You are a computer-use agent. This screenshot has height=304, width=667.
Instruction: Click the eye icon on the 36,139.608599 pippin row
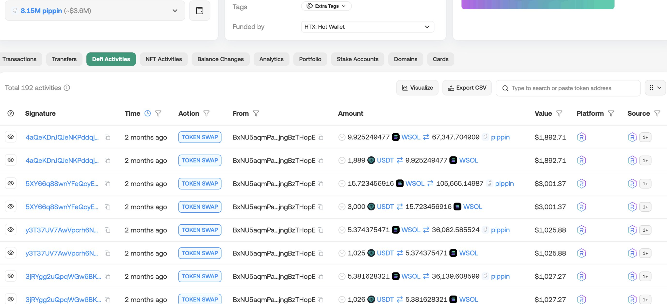[11, 276]
